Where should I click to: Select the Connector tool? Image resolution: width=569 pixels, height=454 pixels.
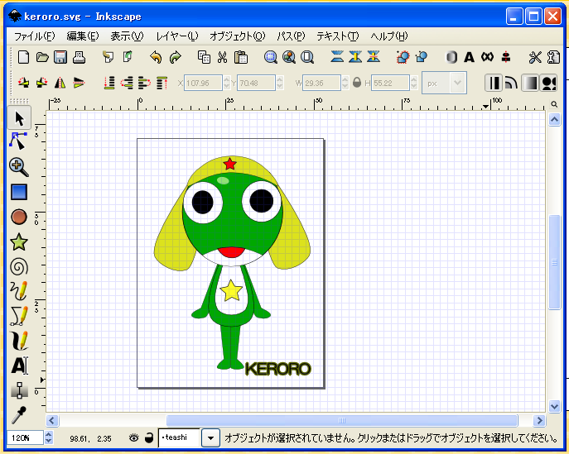coord(19,390)
